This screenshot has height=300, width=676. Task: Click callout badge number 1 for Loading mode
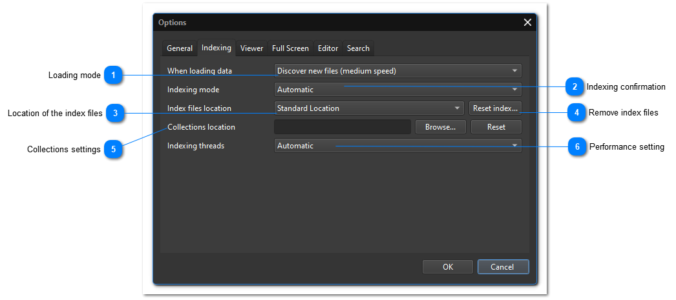coord(113,75)
